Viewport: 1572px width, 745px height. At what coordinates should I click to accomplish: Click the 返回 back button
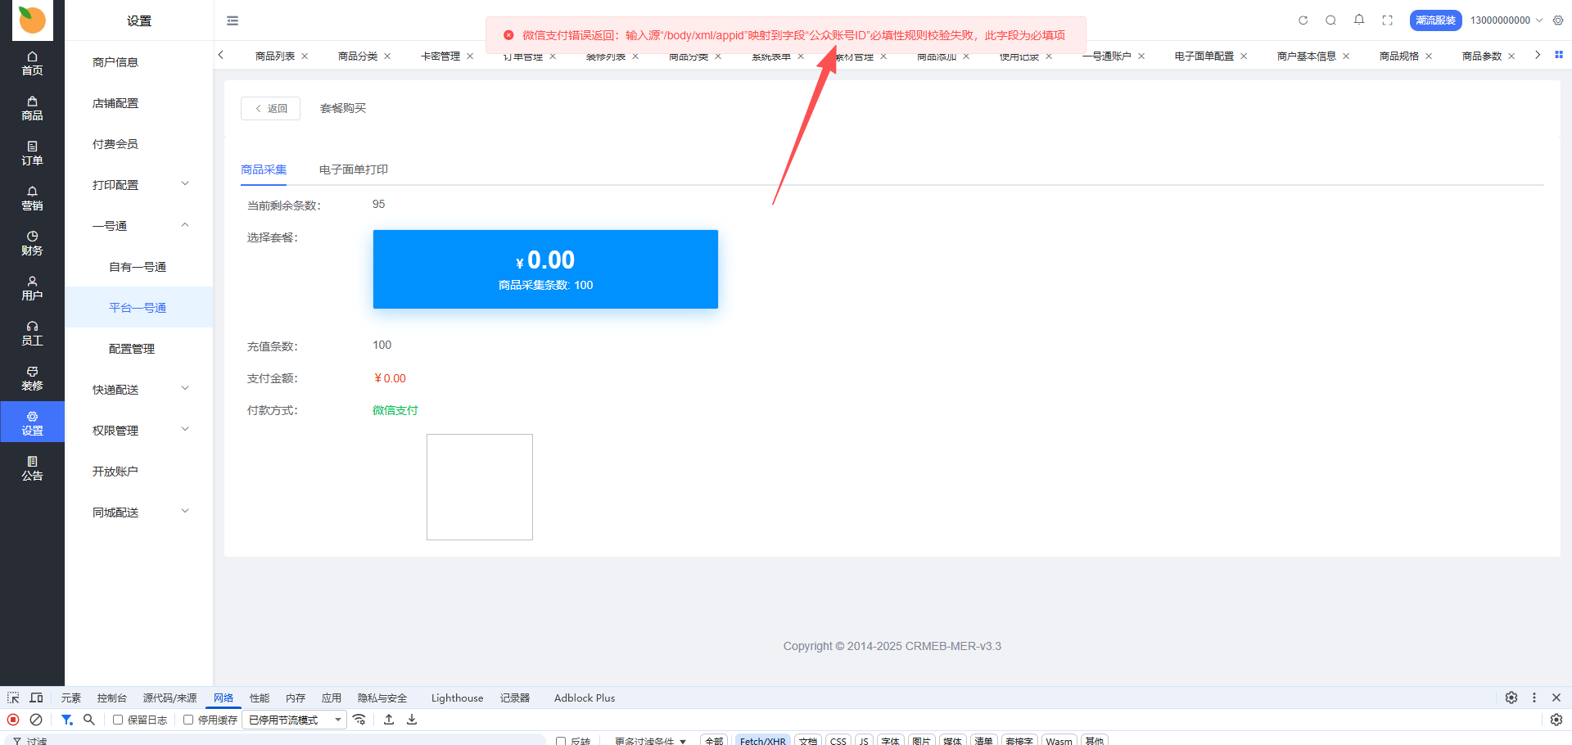point(270,108)
